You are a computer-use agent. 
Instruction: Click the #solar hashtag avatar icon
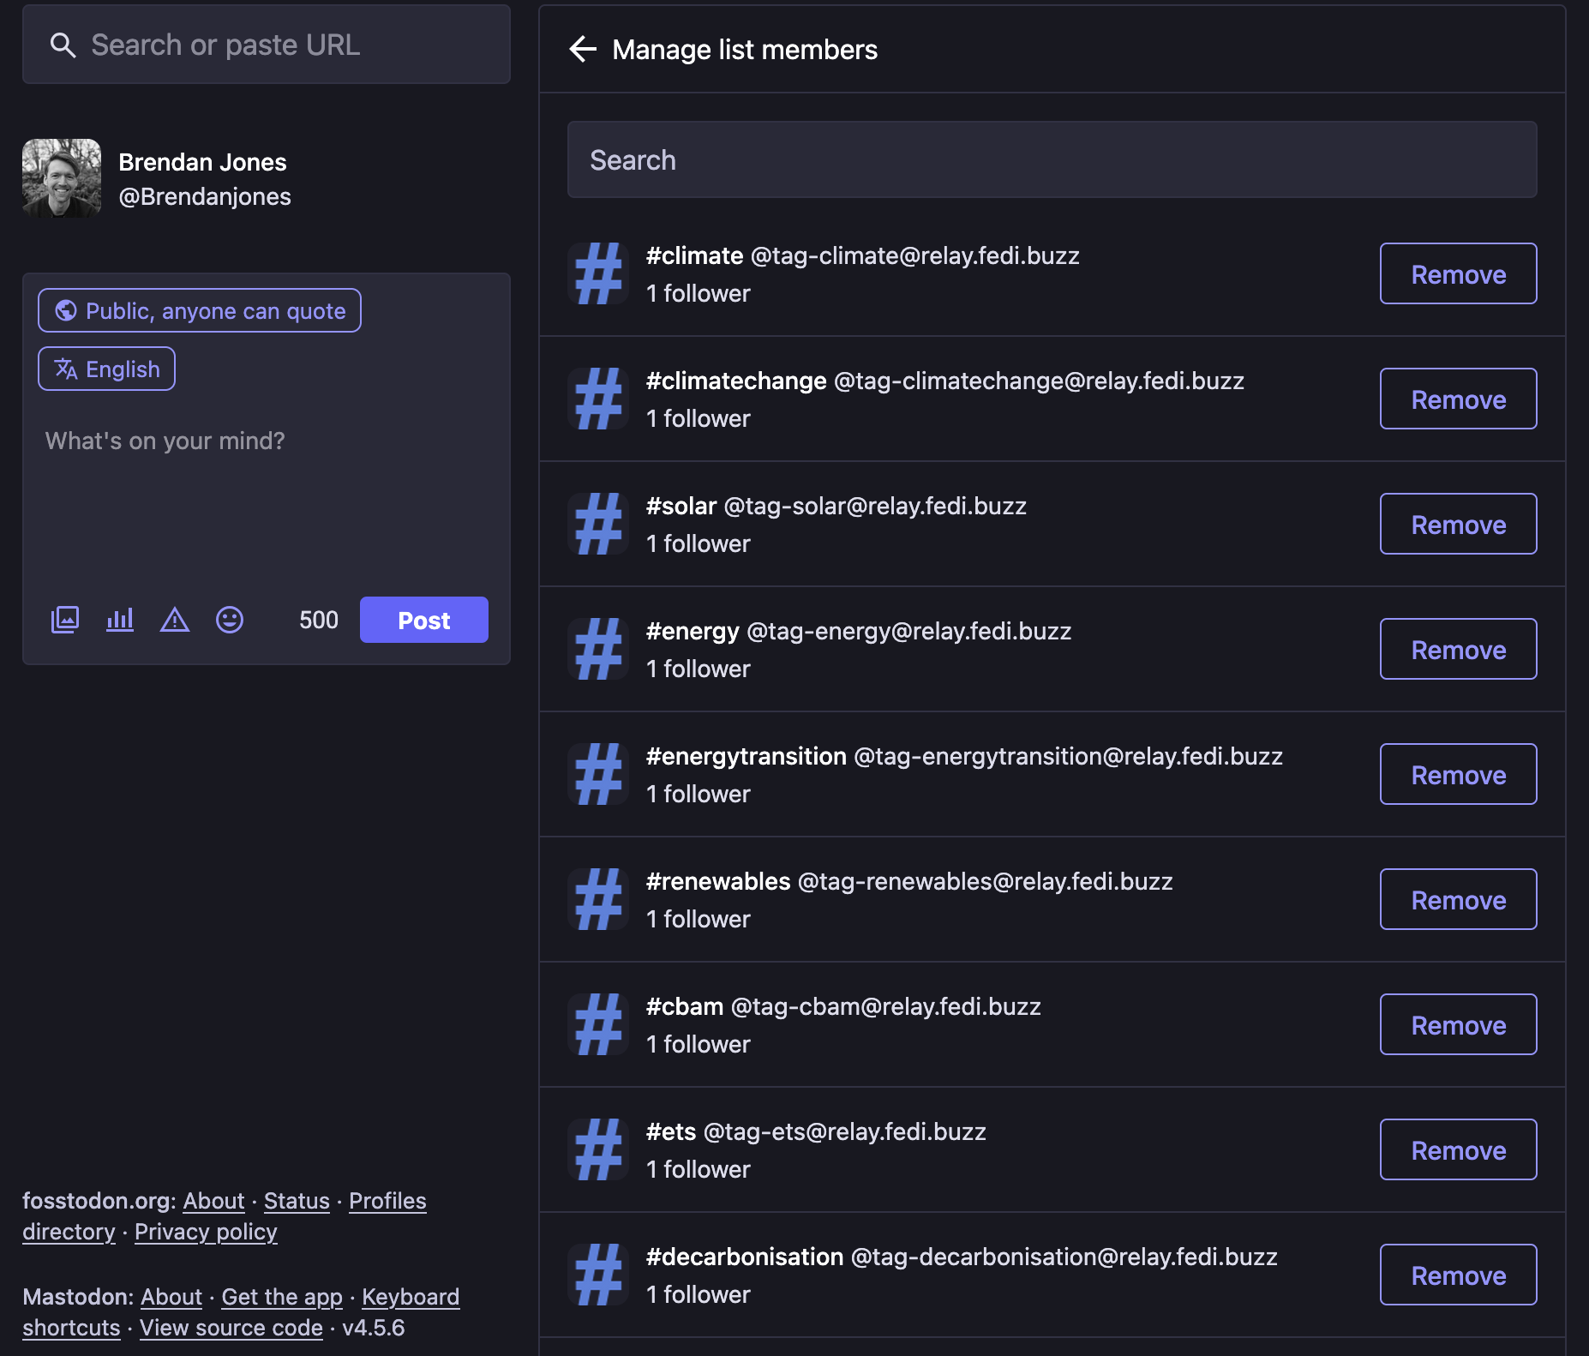[598, 525]
